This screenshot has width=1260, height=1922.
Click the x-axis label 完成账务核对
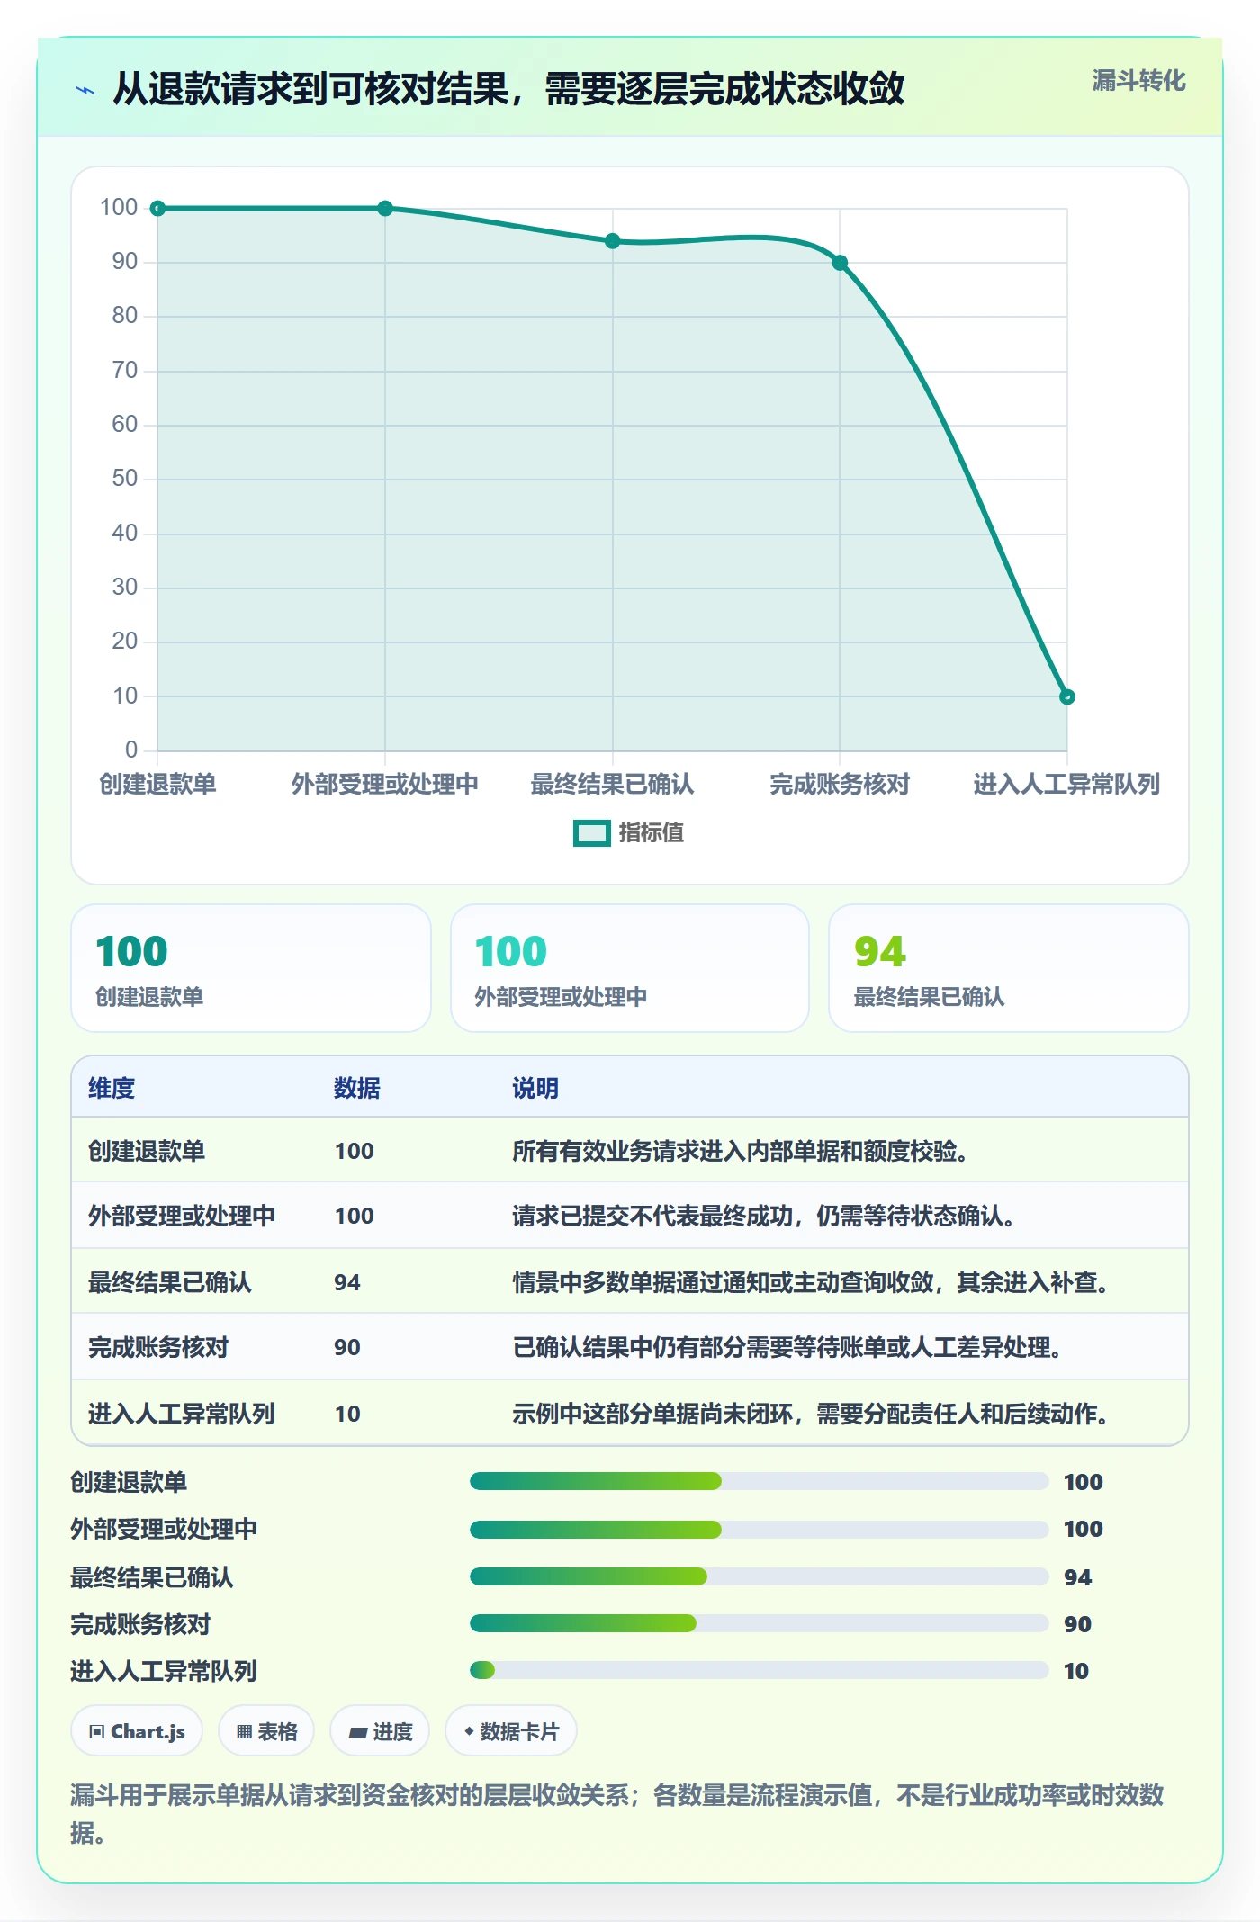pos(840,785)
